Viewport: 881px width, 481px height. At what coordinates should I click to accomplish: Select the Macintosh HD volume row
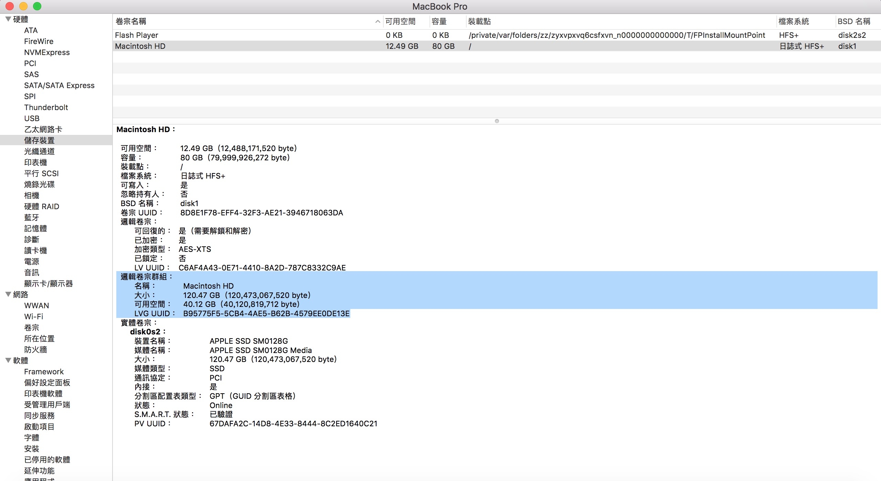(497, 46)
